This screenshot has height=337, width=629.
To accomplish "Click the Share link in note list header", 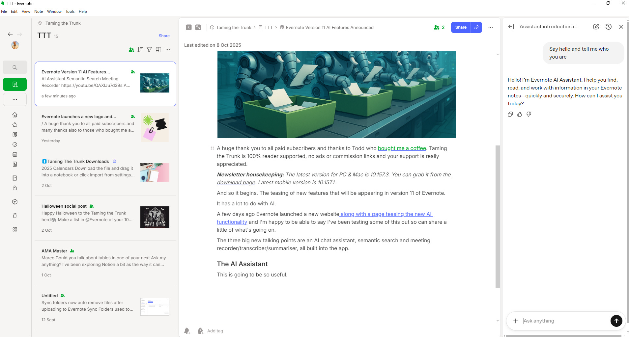I will pyautogui.click(x=164, y=36).
